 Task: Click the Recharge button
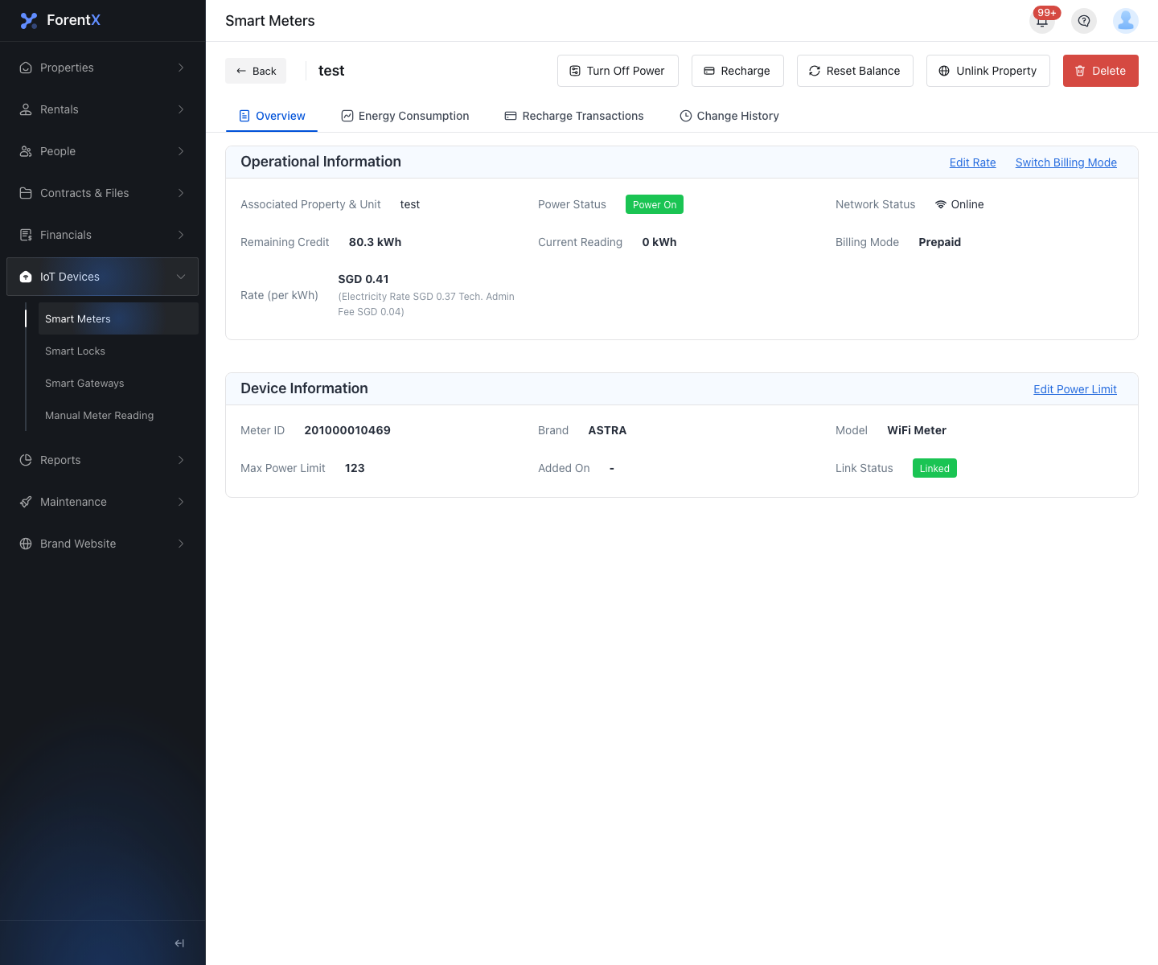tap(737, 71)
